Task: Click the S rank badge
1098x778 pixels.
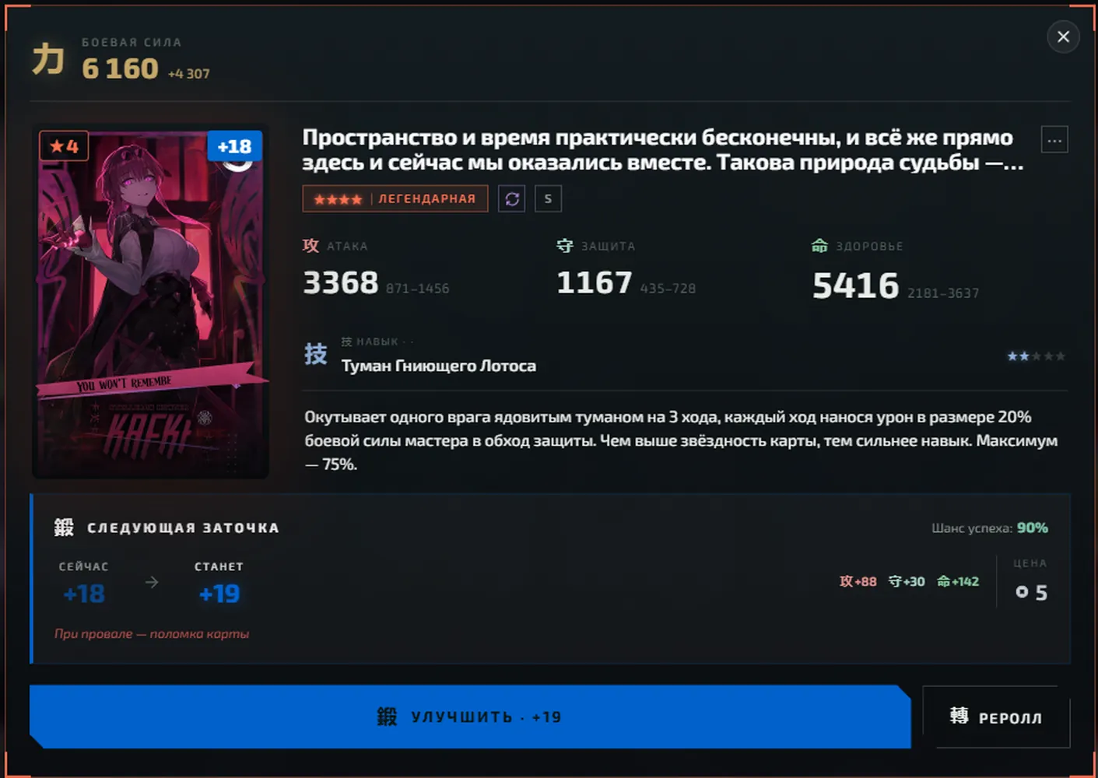Action: coord(549,199)
